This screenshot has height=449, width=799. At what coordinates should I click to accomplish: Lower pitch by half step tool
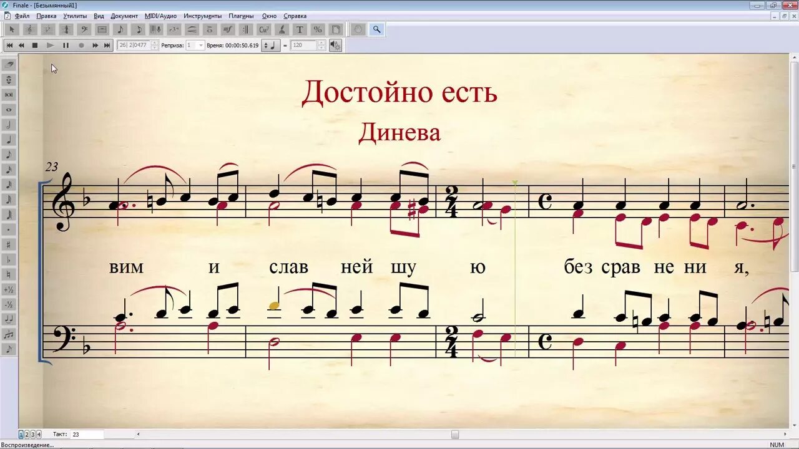(x=9, y=305)
